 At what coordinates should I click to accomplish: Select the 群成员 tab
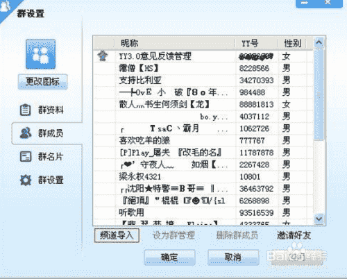47,133
